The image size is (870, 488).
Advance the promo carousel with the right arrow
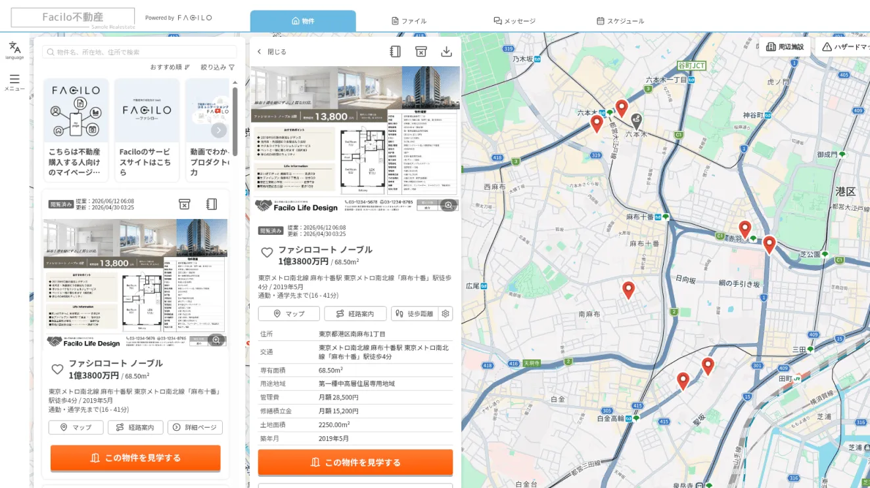[219, 131]
